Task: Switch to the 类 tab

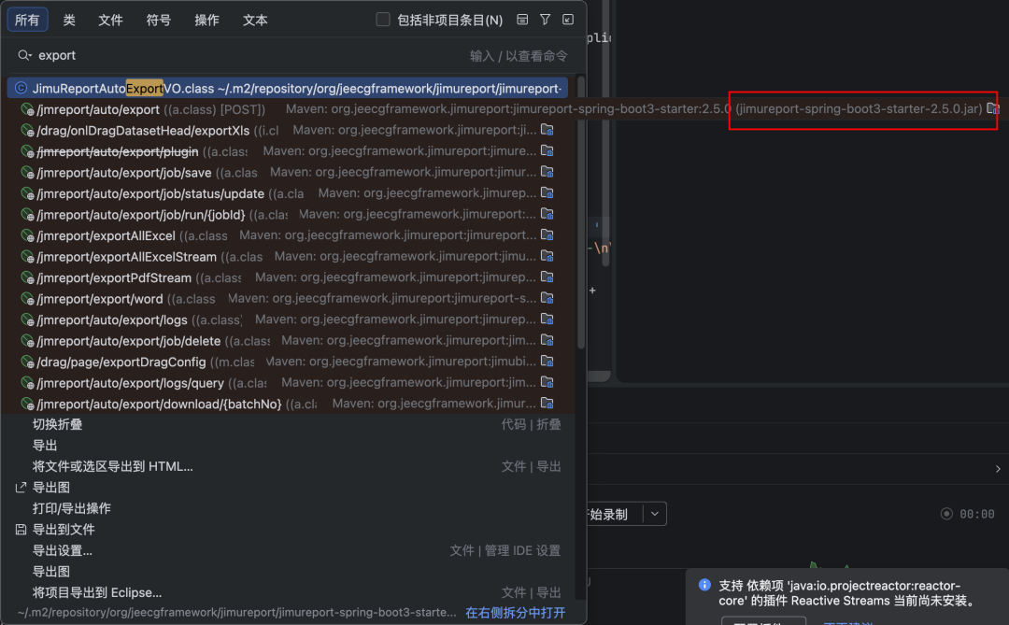Action: click(x=69, y=20)
